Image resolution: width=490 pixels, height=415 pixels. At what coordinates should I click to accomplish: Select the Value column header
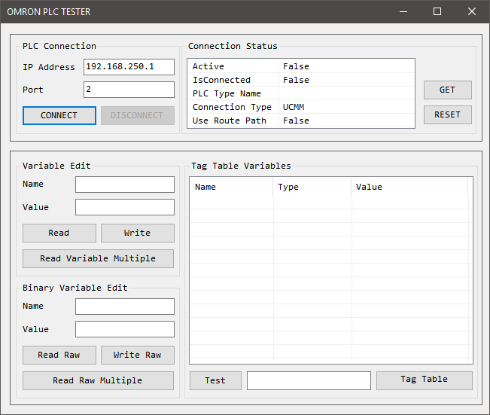(x=409, y=187)
